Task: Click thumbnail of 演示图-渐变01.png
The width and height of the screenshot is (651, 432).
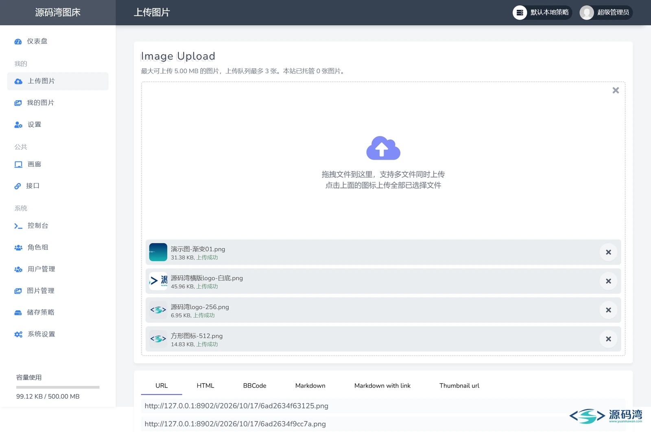Action: [x=158, y=252]
